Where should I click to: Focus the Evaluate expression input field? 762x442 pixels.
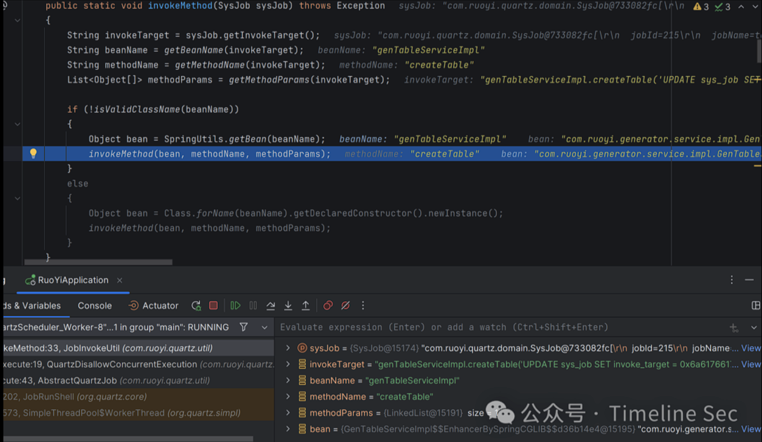[500, 327]
